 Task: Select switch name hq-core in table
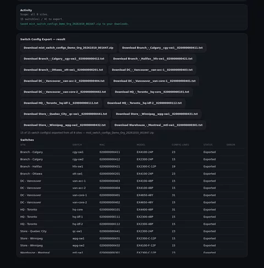[78, 210]
